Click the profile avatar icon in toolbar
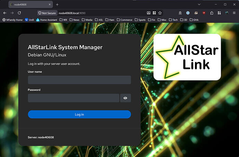 coord(227,13)
